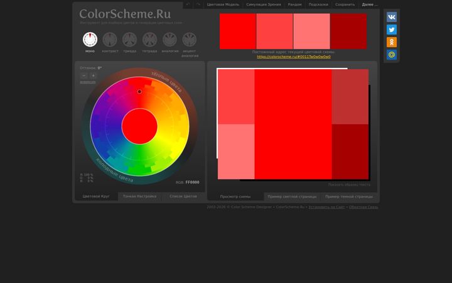Viewport: 452px width, 283px height.
Task: Choose the триада scheme icon
Action: (130, 39)
